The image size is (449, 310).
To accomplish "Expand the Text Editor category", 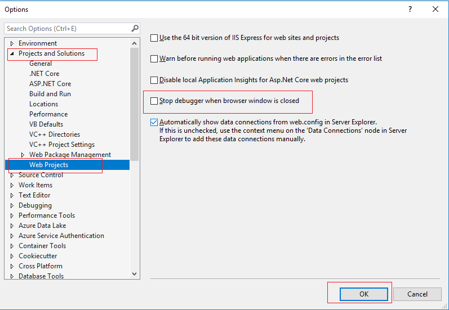I will [12, 195].
